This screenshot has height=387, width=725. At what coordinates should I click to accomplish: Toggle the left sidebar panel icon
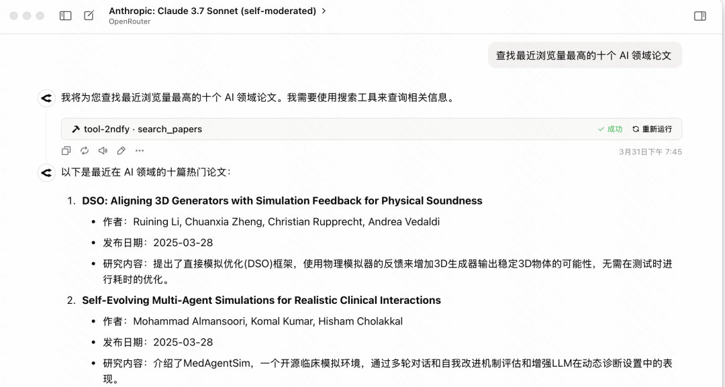point(66,15)
